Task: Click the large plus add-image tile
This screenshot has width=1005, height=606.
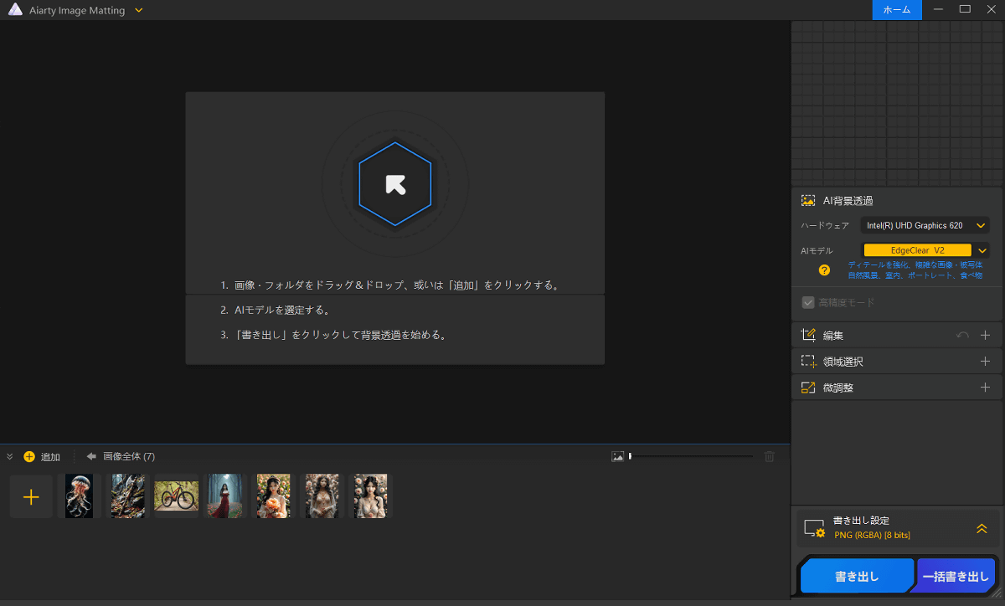Action: point(31,497)
